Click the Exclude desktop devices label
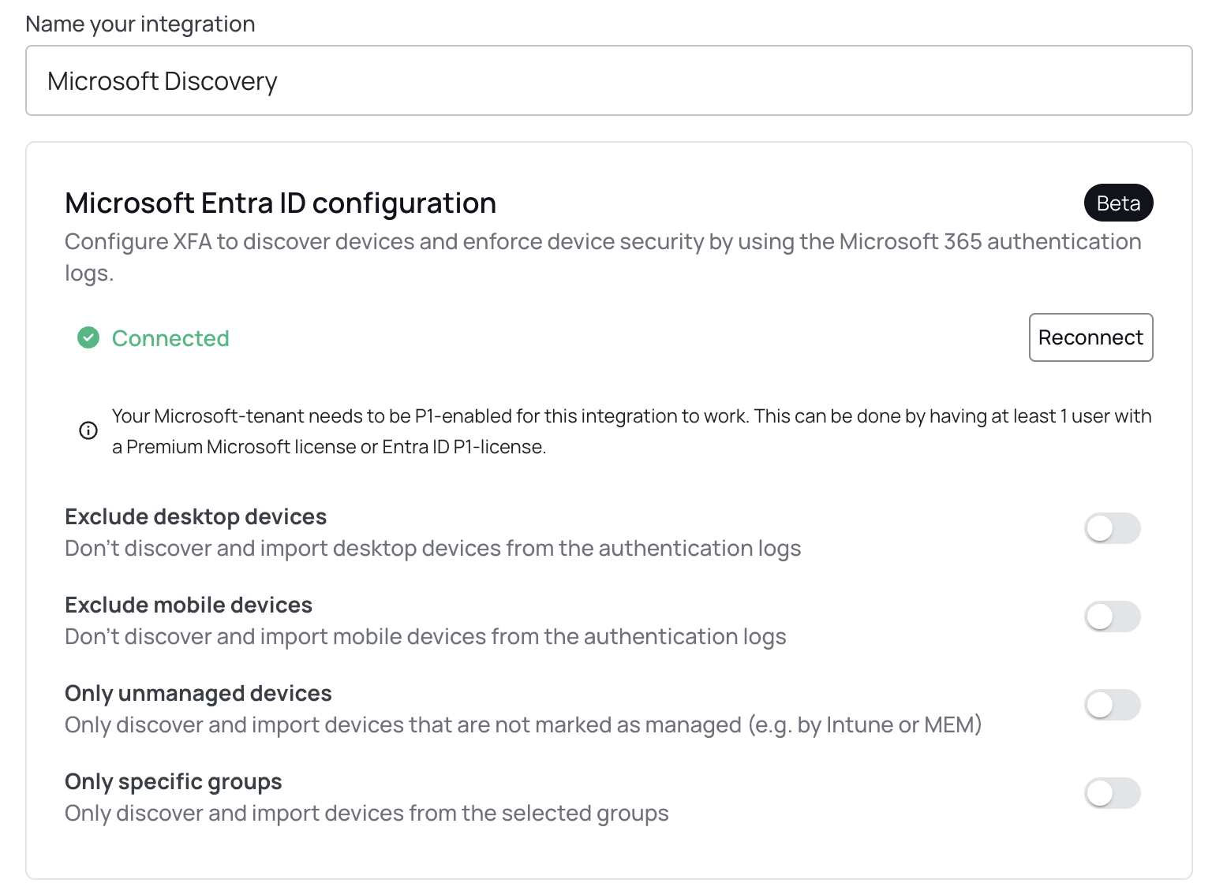1212x894 pixels. point(196,516)
